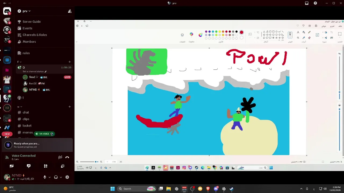Select secondary color (Color 2) circle
The image size is (344, 193).
(x=241, y=38)
